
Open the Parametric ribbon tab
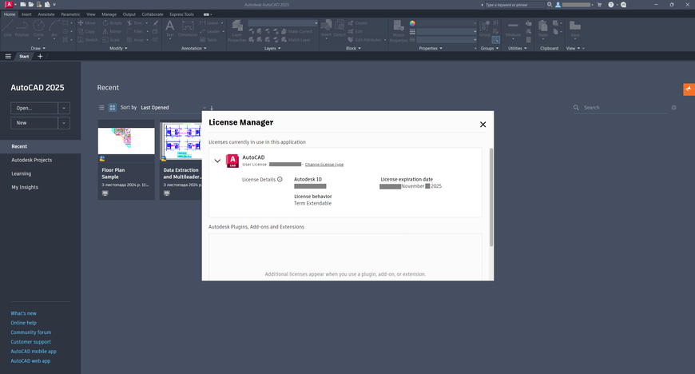point(70,14)
